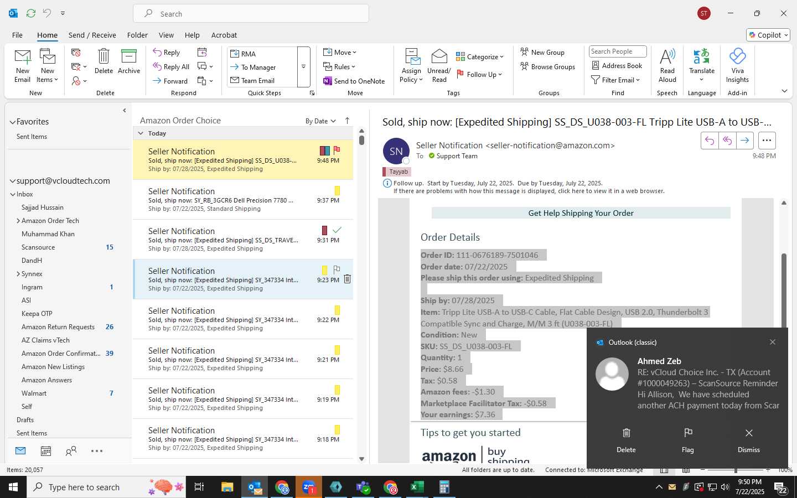Dismiss the Ahmed Zeb notification
The height and width of the screenshot is (498, 797).
tap(749, 440)
